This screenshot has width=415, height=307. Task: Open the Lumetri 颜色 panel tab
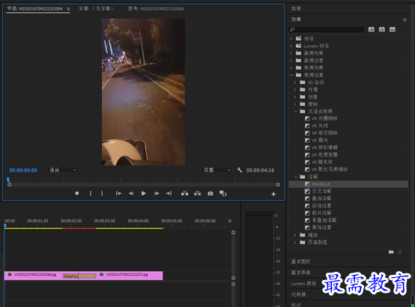(x=303, y=284)
